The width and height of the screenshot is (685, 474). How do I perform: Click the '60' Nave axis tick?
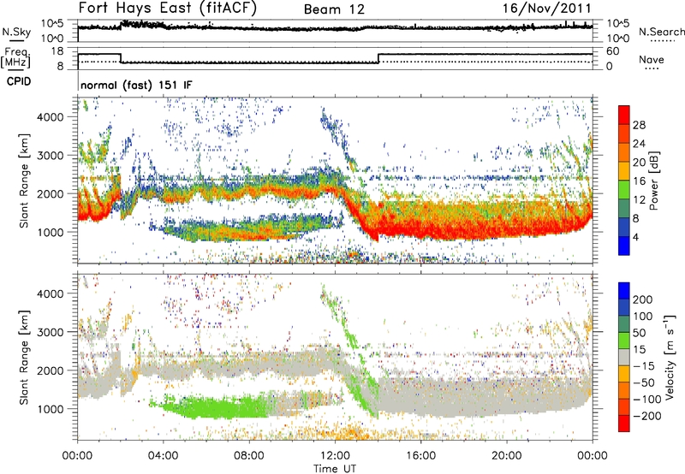[x=613, y=51]
